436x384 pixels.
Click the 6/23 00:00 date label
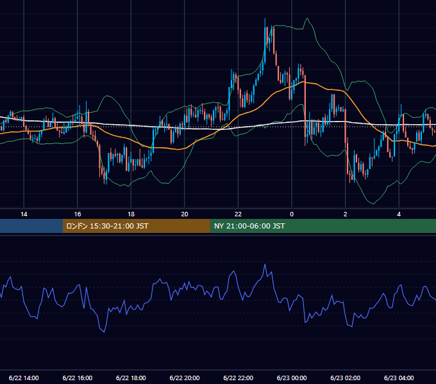point(292,378)
